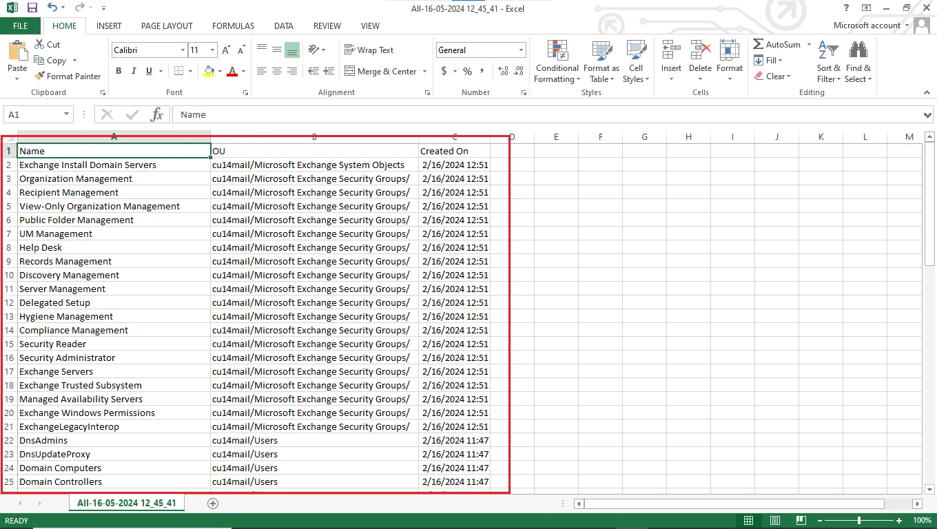
Task: Click the Redo arrow icon
Action: click(x=79, y=8)
